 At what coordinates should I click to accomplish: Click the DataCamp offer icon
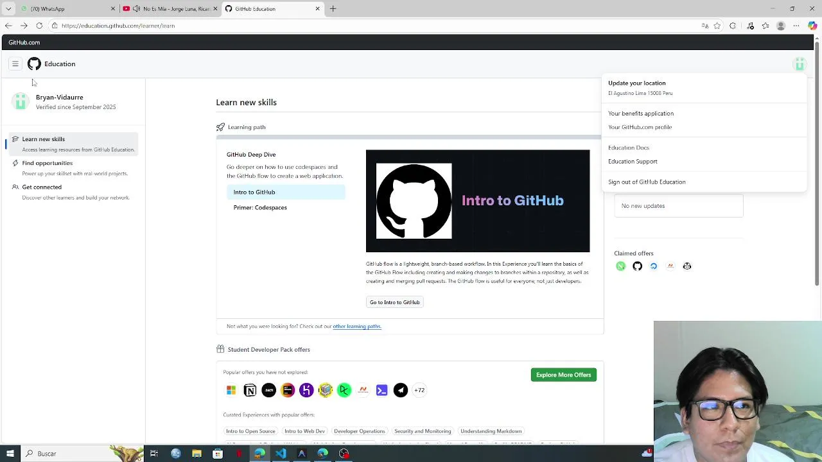pos(344,390)
